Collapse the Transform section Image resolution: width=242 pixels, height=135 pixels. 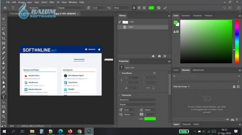[119, 73]
